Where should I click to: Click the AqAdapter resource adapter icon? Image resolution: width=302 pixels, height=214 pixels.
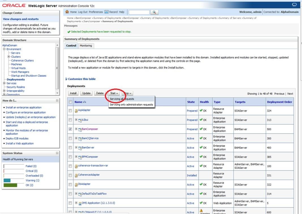(76, 111)
